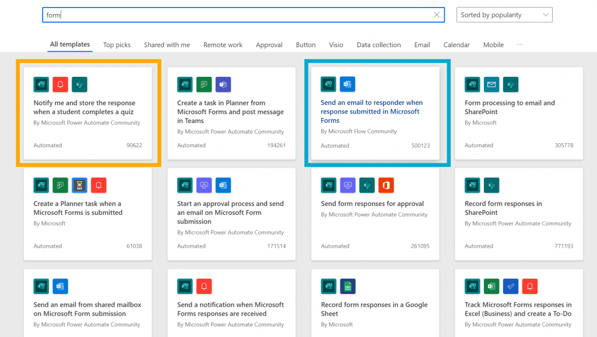597x337 pixels.
Task: Open the Sorted by popularity dropdown
Action: tap(504, 15)
